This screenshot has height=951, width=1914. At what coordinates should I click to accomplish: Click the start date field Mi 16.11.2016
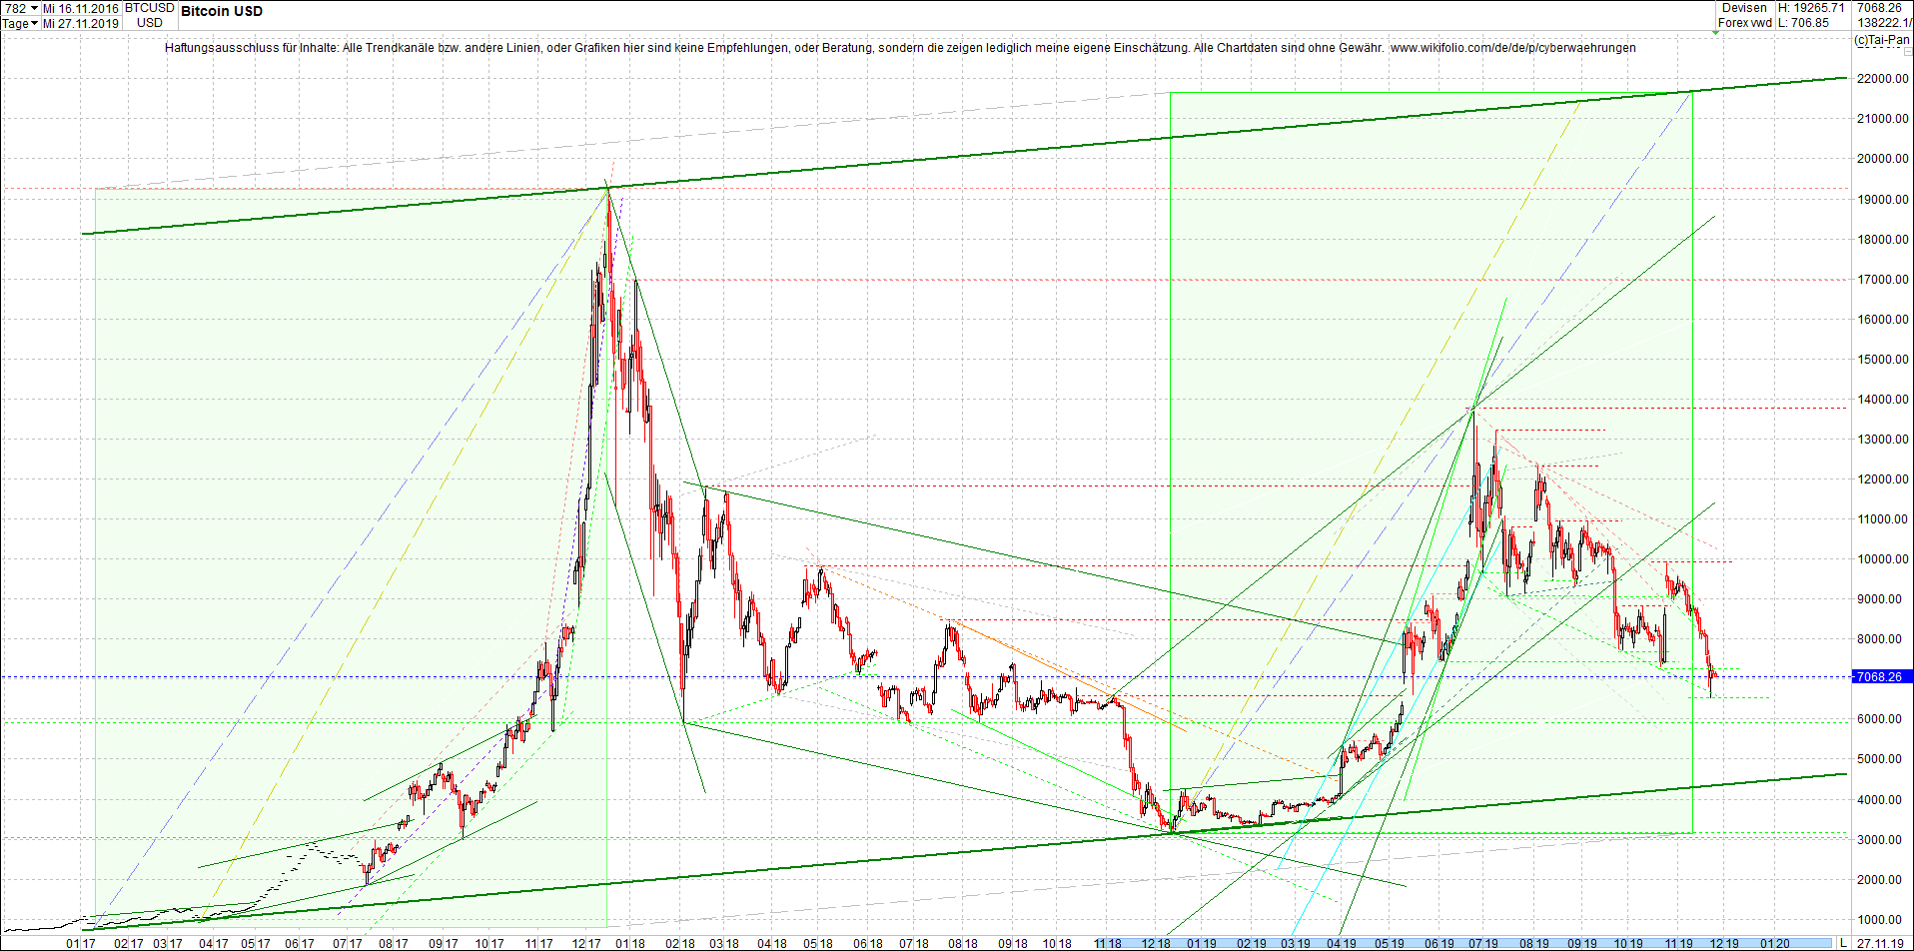coord(80,8)
